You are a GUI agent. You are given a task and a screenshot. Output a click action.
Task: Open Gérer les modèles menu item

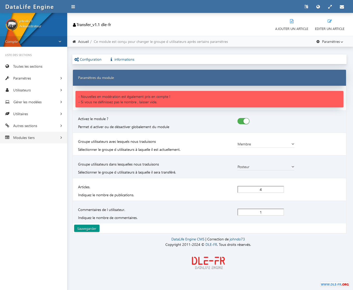pyautogui.click(x=34, y=102)
